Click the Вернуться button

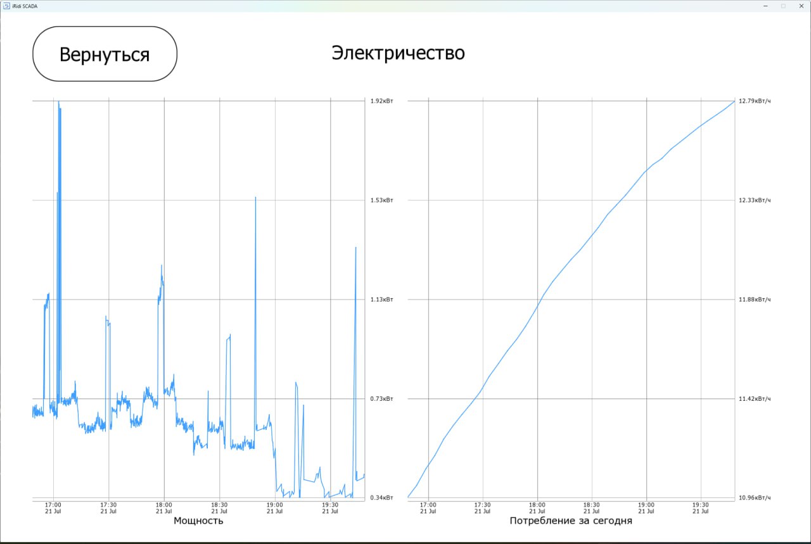105,54
